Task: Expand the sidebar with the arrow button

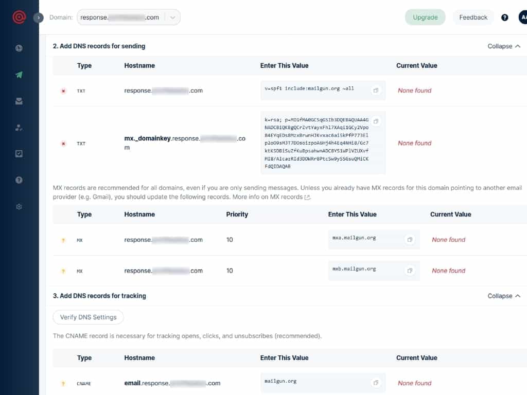Action: point(39,17)
